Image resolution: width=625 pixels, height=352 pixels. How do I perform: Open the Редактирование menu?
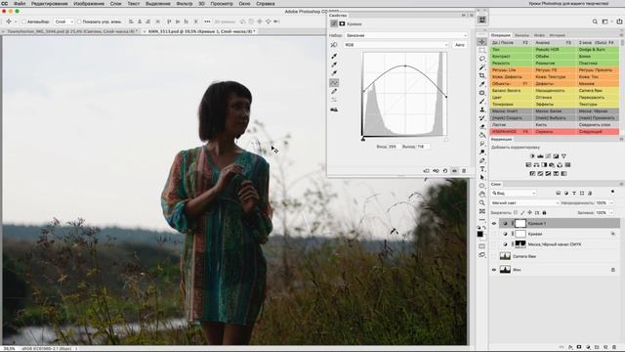(x=49, y=3)
